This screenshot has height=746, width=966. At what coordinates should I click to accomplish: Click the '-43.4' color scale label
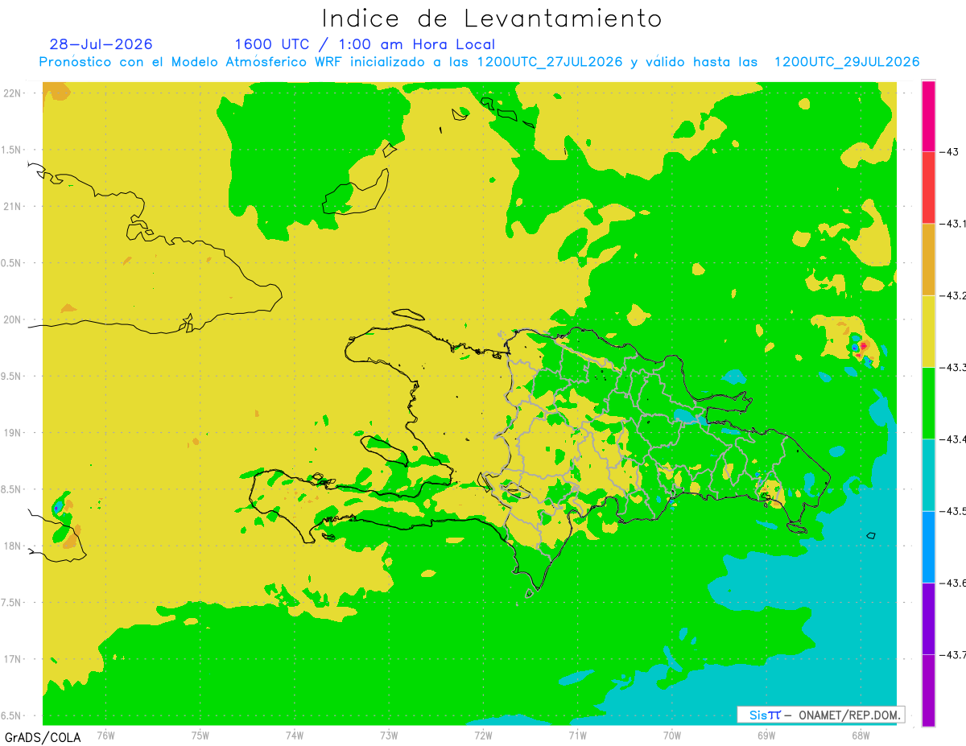pos(952,439)
